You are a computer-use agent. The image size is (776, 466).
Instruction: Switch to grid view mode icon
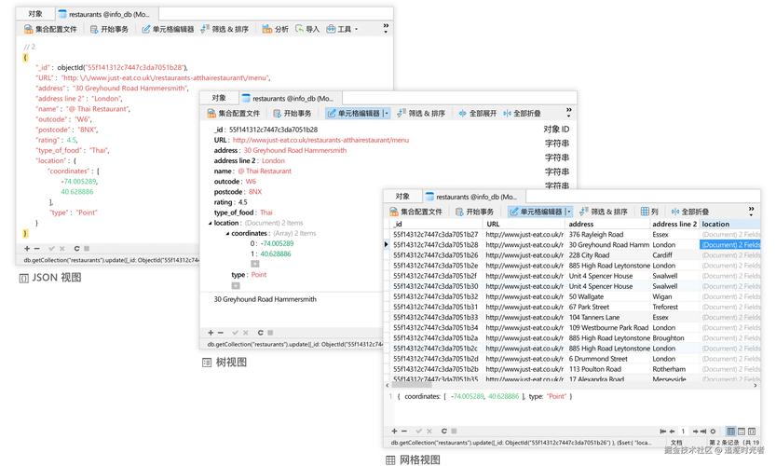(731, 431)
